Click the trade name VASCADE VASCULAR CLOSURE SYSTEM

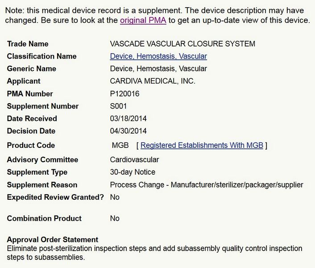[x=182, y=44]
